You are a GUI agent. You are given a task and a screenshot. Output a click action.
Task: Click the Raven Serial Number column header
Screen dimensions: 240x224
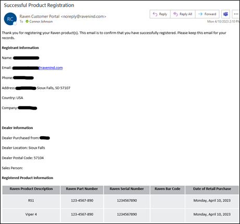(127, 190)
